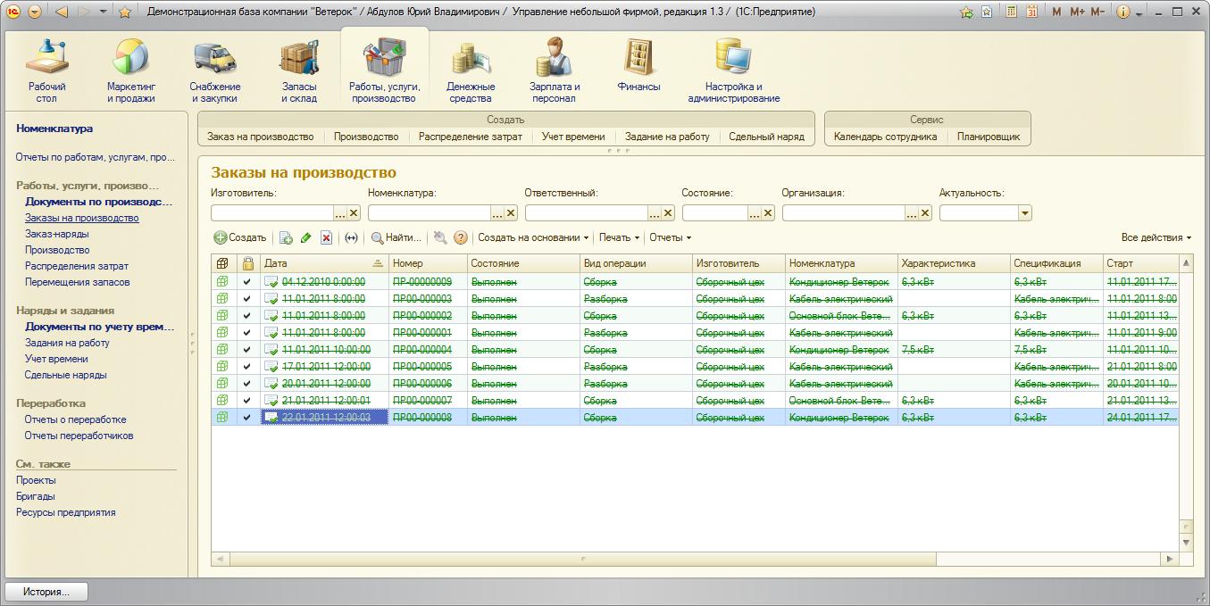1210x606 pixels.
Task: Open the Финансы section
Action: coord(638,67)
